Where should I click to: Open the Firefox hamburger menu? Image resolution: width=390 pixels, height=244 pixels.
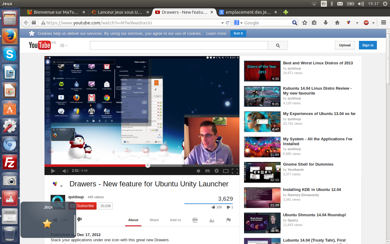[384, 23]
